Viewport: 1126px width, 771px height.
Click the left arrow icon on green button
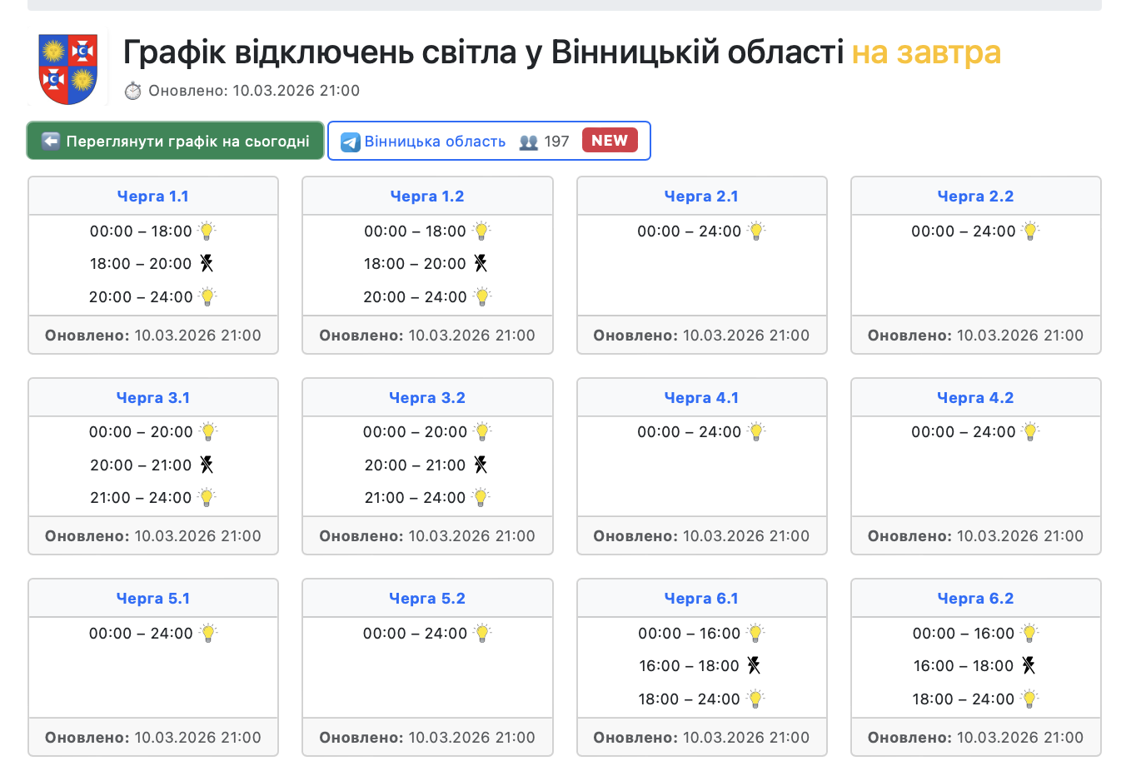pyautogui.click(x=51, y=141)
